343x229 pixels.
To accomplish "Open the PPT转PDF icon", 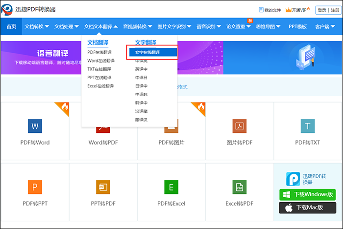I will click(x=103, y=187).
